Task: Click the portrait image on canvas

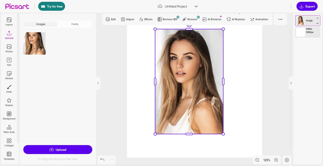Action: coord(189,81)
